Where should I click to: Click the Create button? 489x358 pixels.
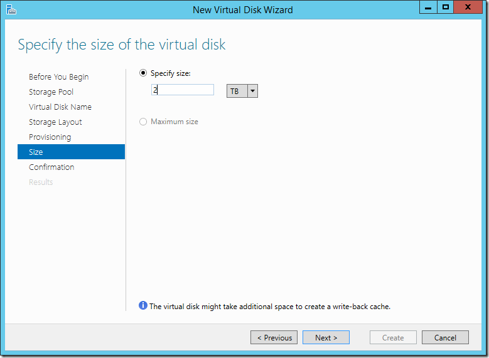click(393, 337)
